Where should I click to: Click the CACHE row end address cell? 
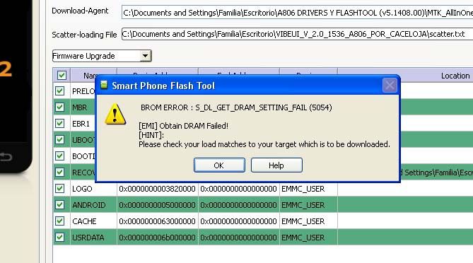(x=238, y=221)
